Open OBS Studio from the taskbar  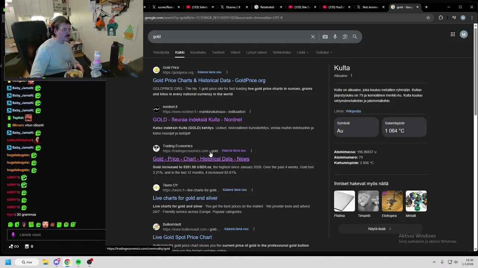(x=89, y=262)
